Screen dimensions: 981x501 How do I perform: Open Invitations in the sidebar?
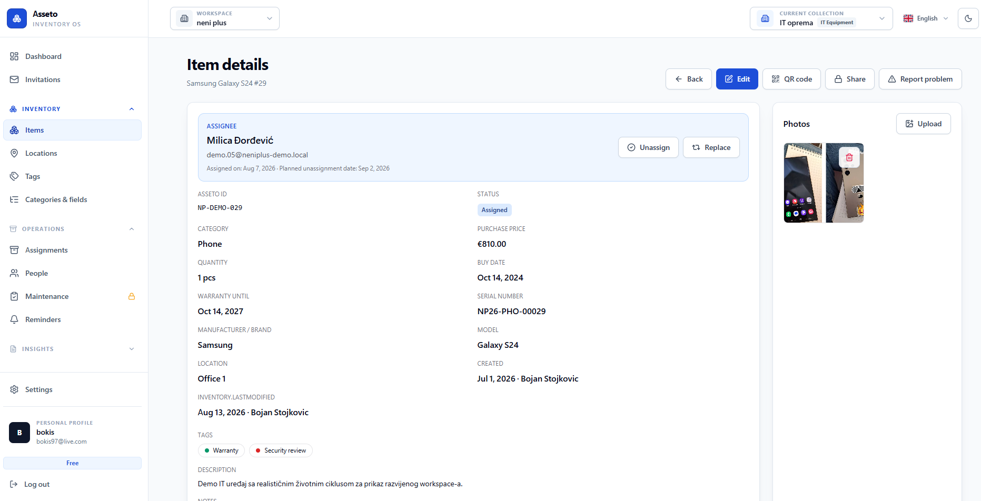point(73,79)
